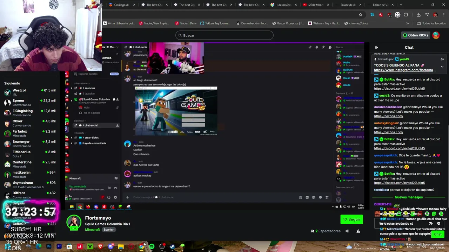Viewport: 449px width, 252px height.
Task: Open OBS Studio from the taskbar
Action: click(x=162, y=247)
